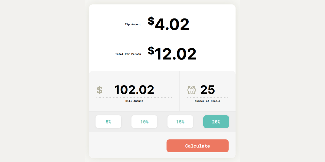Screen dimensions: 325x162
Task: Click the dashed underline below bill amount
Action: (134, 97)
